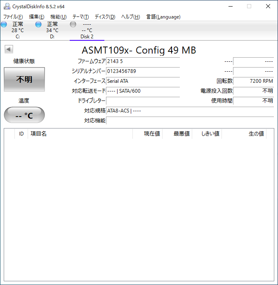Click the CrystalDiskInfo app icon in title bar

click(x=7, y=6)
